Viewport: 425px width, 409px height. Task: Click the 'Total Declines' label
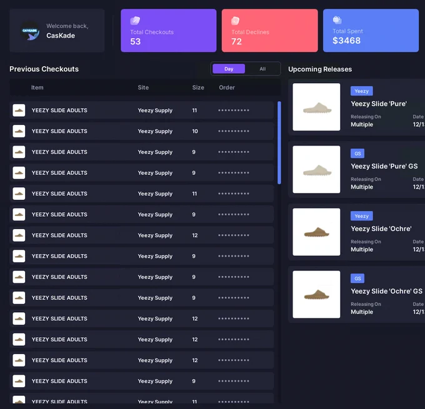tap(250, 32)
